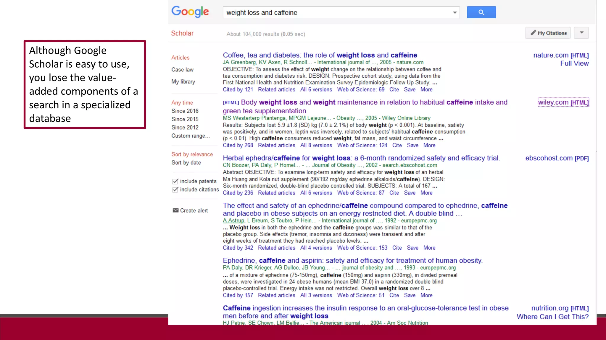Open Cited by 121 link

coord(238,89)
